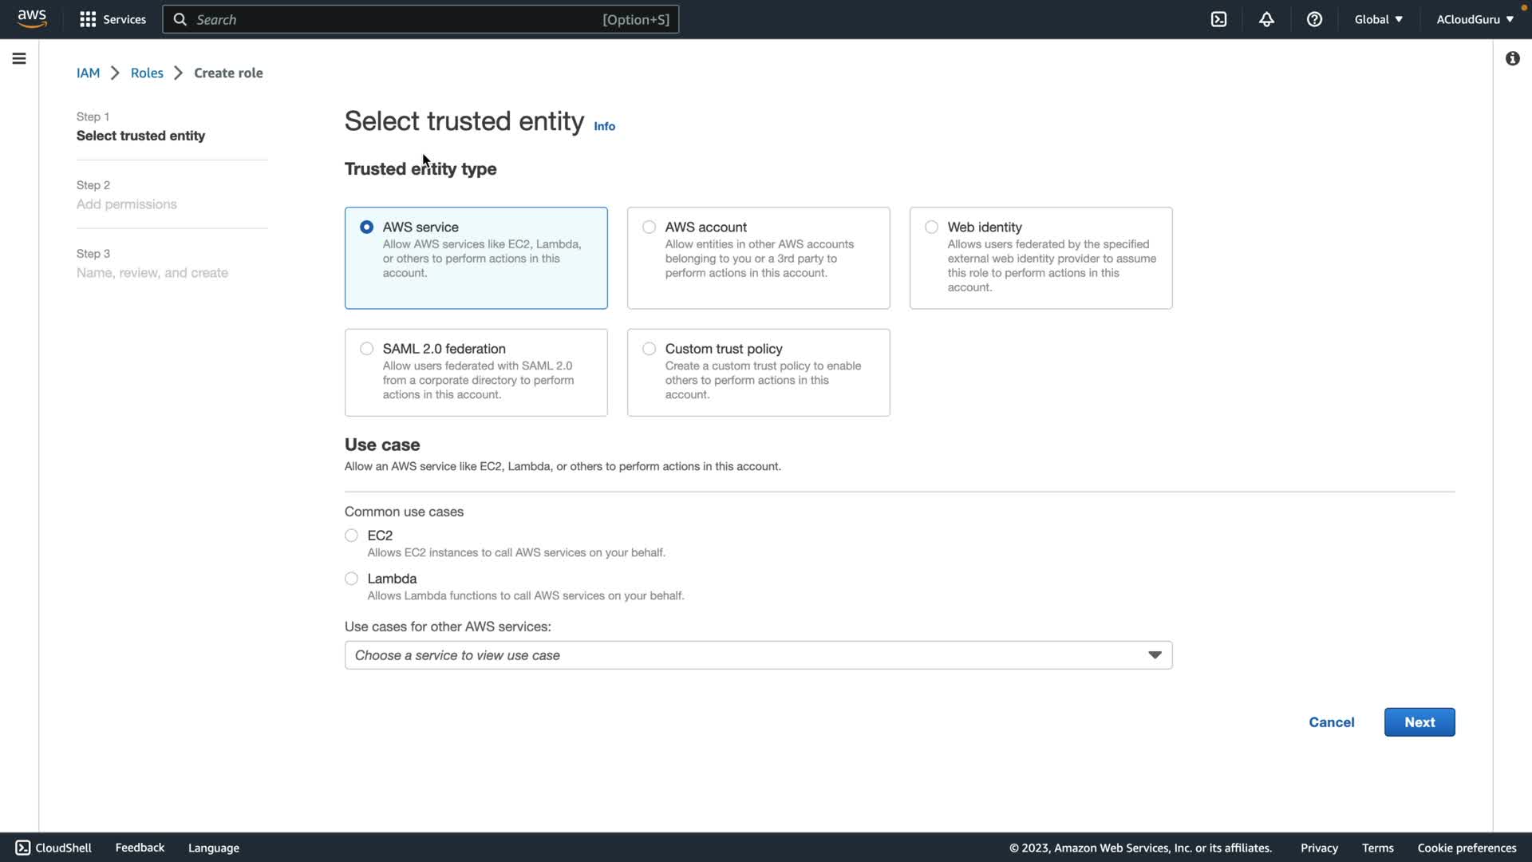
Task: Open the notifications bell
Action: point(1266,19)
